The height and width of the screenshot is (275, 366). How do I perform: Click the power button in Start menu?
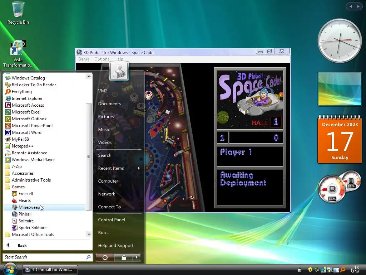[x=105, y=257]
